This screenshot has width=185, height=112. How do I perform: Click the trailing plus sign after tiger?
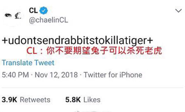click(x=150, y=41)
